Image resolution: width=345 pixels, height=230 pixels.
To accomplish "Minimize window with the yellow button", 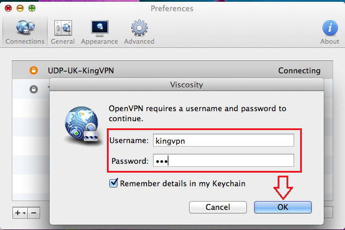I will (20, 8).
